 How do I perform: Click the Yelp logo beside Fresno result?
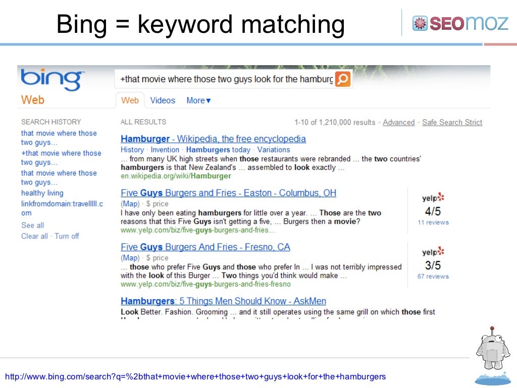click(433, 251)
